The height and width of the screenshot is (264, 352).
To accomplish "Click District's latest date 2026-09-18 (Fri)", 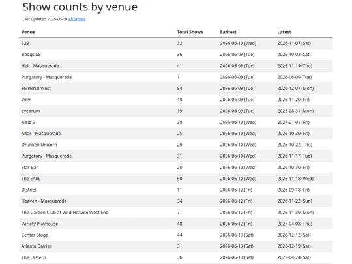I will click(x=293, y=190).
